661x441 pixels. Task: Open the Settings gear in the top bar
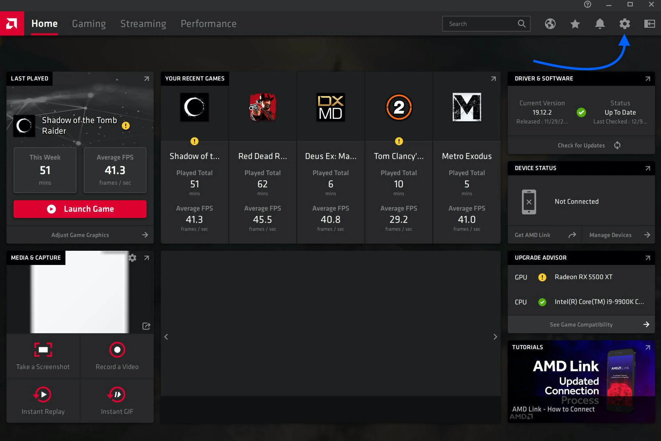click(x=624, y=24)
